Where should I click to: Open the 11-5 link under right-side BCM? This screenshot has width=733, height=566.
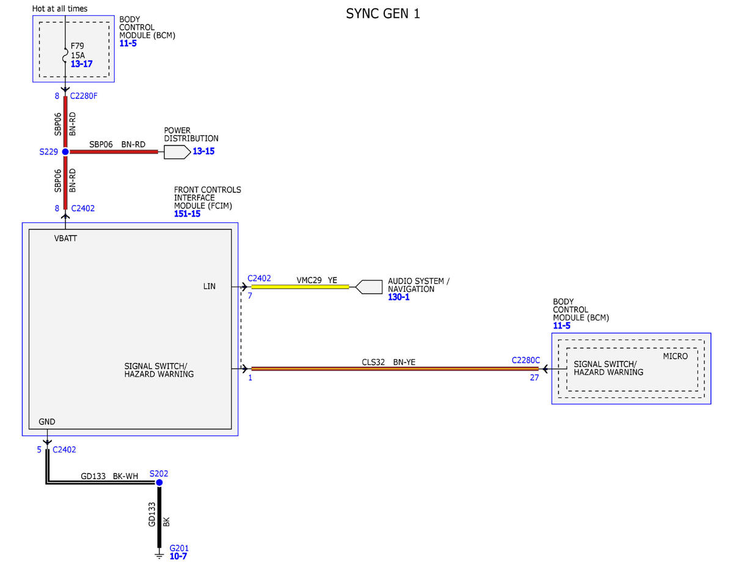(x=561, y=326)
